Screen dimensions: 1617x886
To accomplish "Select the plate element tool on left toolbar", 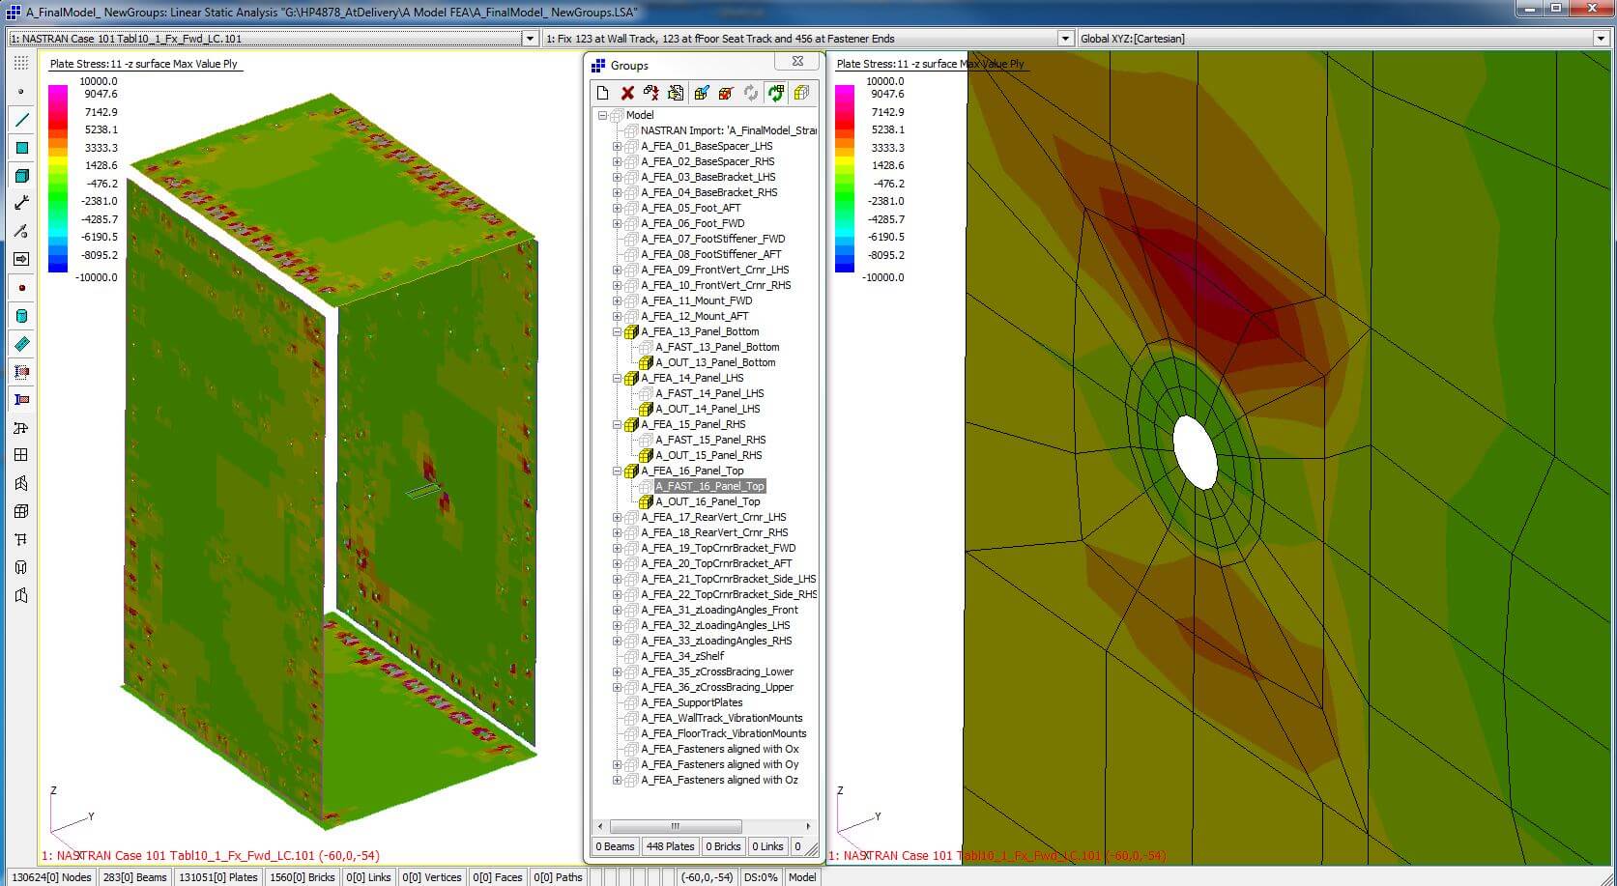I will (x=21, y=147).
